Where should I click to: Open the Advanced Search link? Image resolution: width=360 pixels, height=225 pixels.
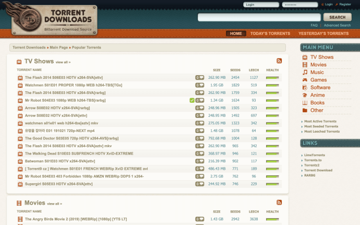pyautogui.click(x=337, y=25)
